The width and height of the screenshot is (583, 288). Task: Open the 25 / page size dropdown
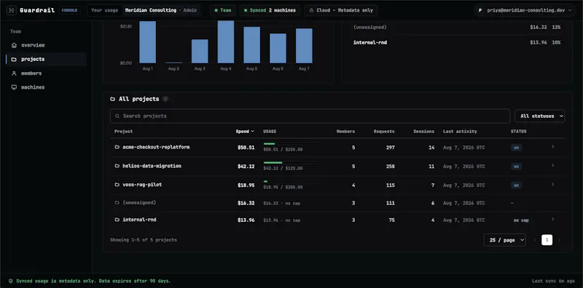tap(504, 240)
